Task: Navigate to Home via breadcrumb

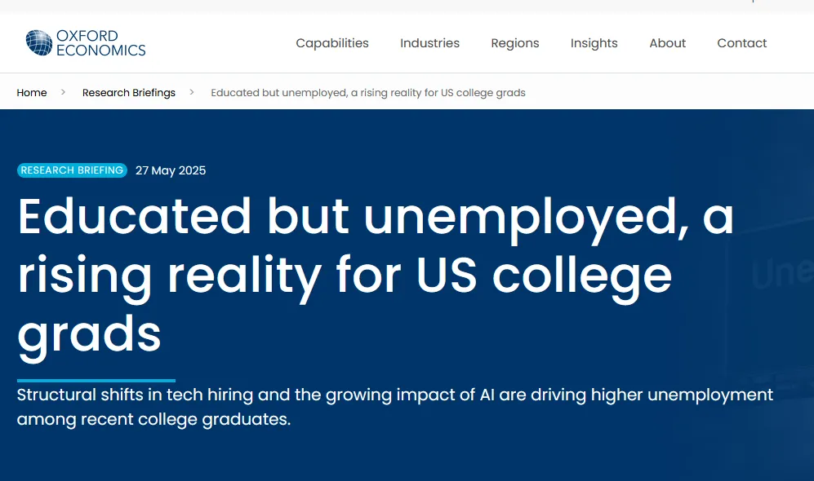Action: pyautogui.click(x=32, y=93)
